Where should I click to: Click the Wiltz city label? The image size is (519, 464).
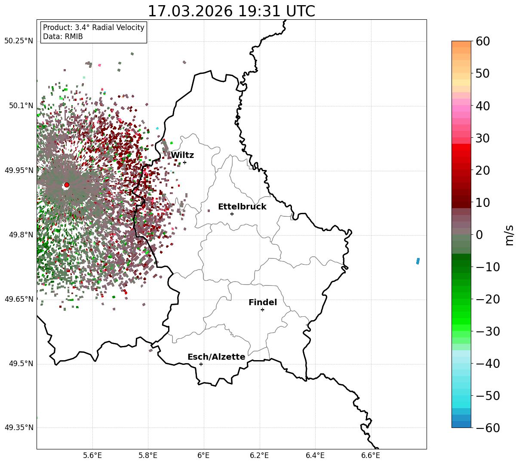click(x=182, y=155)
